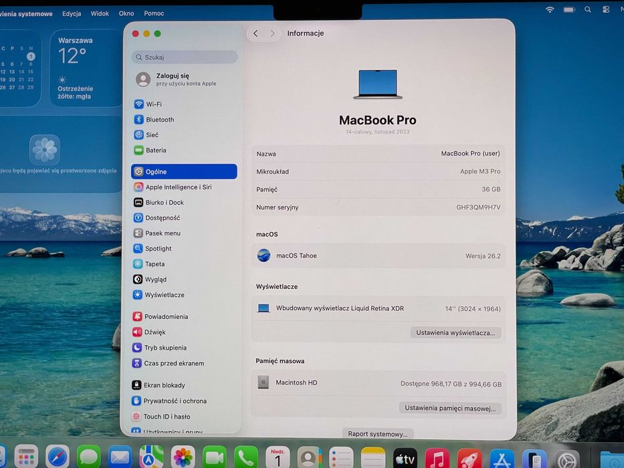Viewport: 624px width, 468px height.
Task: Open Reminders from the Dock
Action: 341,457
